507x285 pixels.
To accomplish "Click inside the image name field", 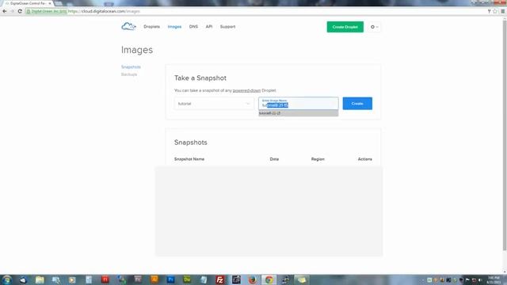I will coord(299,104).
